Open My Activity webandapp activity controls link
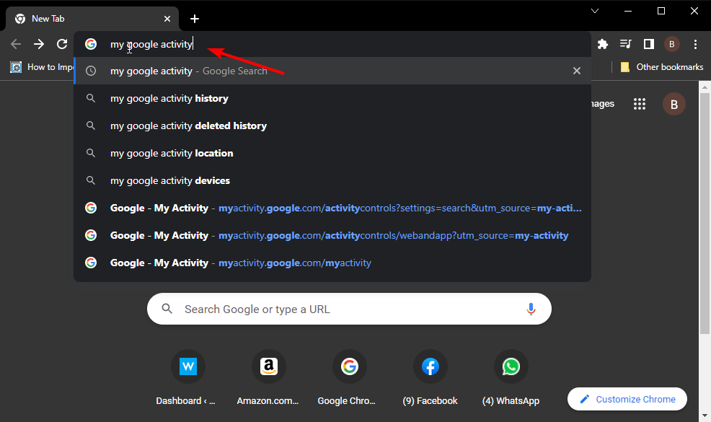 [x=332, y=235]
